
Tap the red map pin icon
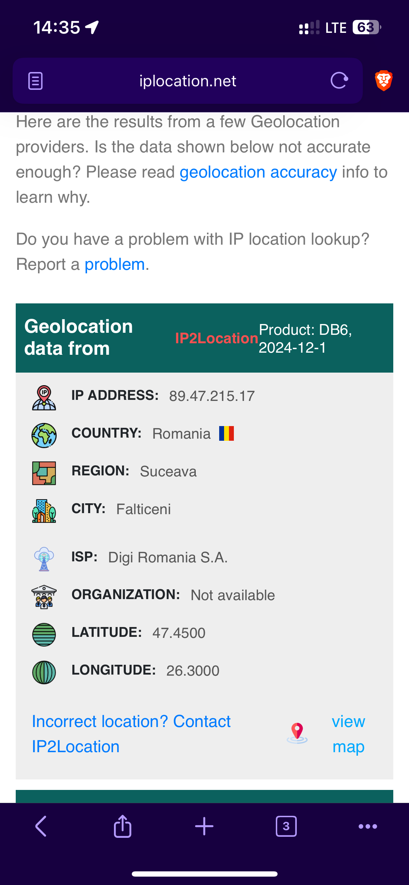click(x=297, y=733)
